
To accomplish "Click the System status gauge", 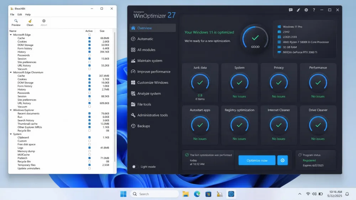I will tap(239, 83).
